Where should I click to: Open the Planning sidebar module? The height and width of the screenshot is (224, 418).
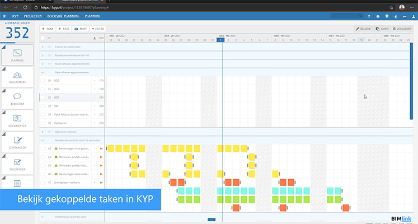17,55
